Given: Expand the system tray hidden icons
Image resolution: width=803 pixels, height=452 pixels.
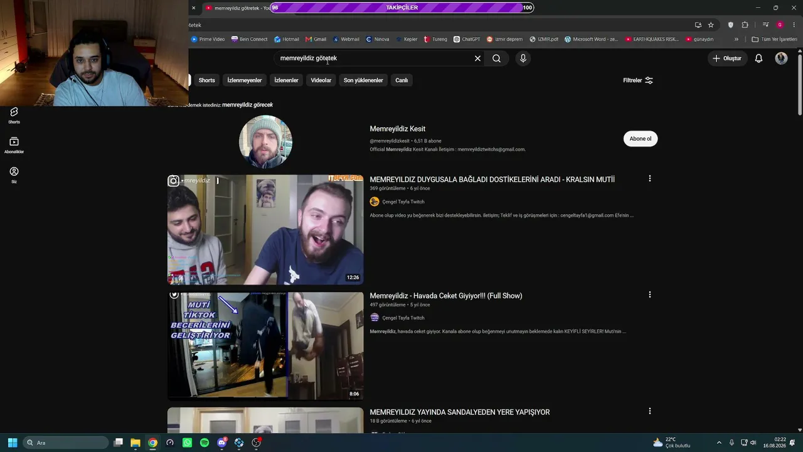Looking at the screenshot, I should 719,443.
